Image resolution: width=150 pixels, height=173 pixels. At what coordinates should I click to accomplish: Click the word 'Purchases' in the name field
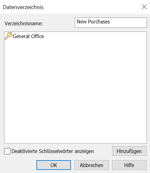(x=99, y=22)
